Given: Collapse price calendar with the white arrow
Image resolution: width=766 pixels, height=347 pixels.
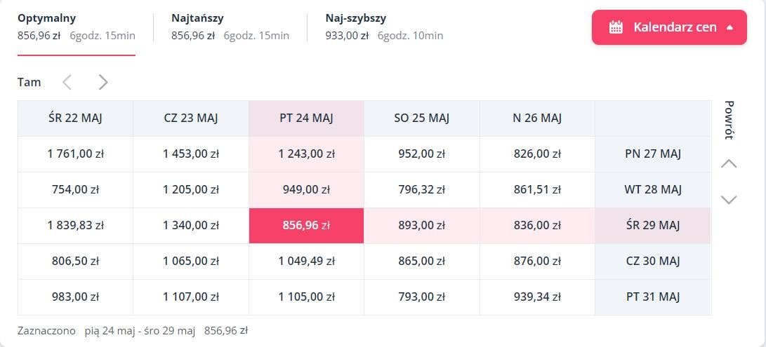Looking at the screenshot, I should [x=729, y=27].
